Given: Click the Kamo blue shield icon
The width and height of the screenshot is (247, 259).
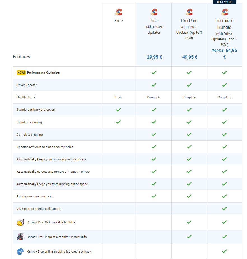Looking at the screenshot, I should click(20, 251).
